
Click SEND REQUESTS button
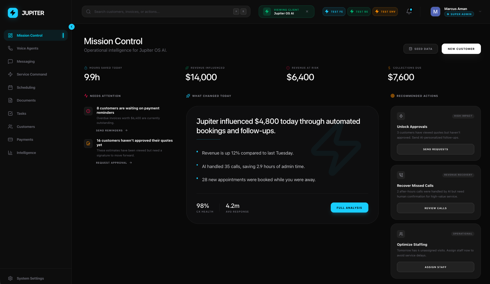(x=435, y=149)
